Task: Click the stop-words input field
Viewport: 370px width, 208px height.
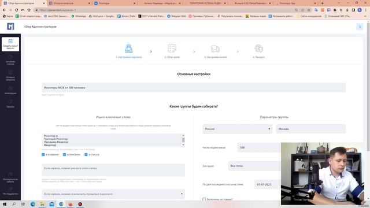Action: 113,170
